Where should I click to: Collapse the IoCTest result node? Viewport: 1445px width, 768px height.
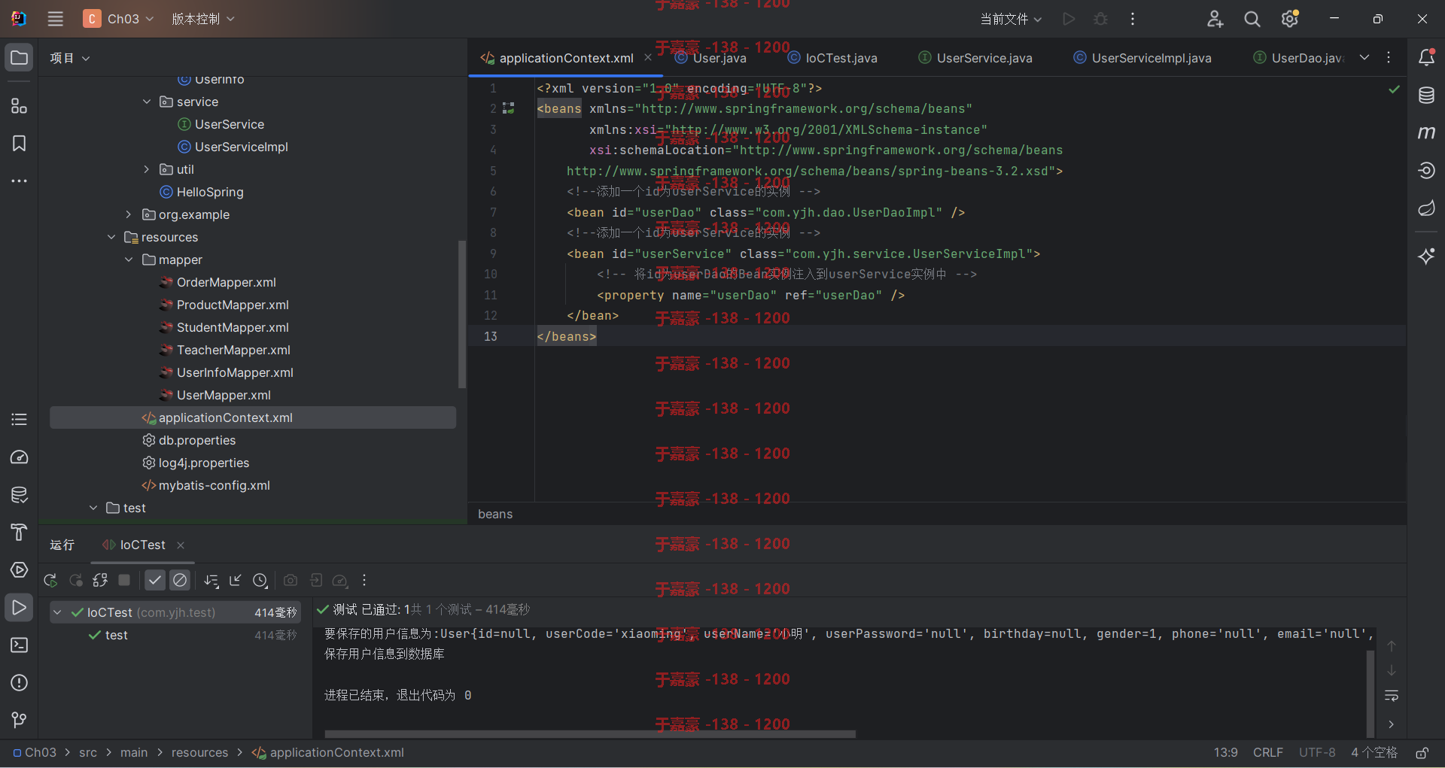[57, 612]
